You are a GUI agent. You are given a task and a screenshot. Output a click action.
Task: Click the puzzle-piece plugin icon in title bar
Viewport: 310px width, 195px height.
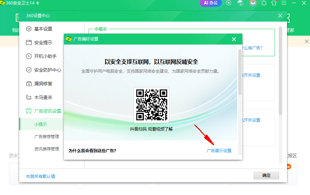[x=264, y=3]
